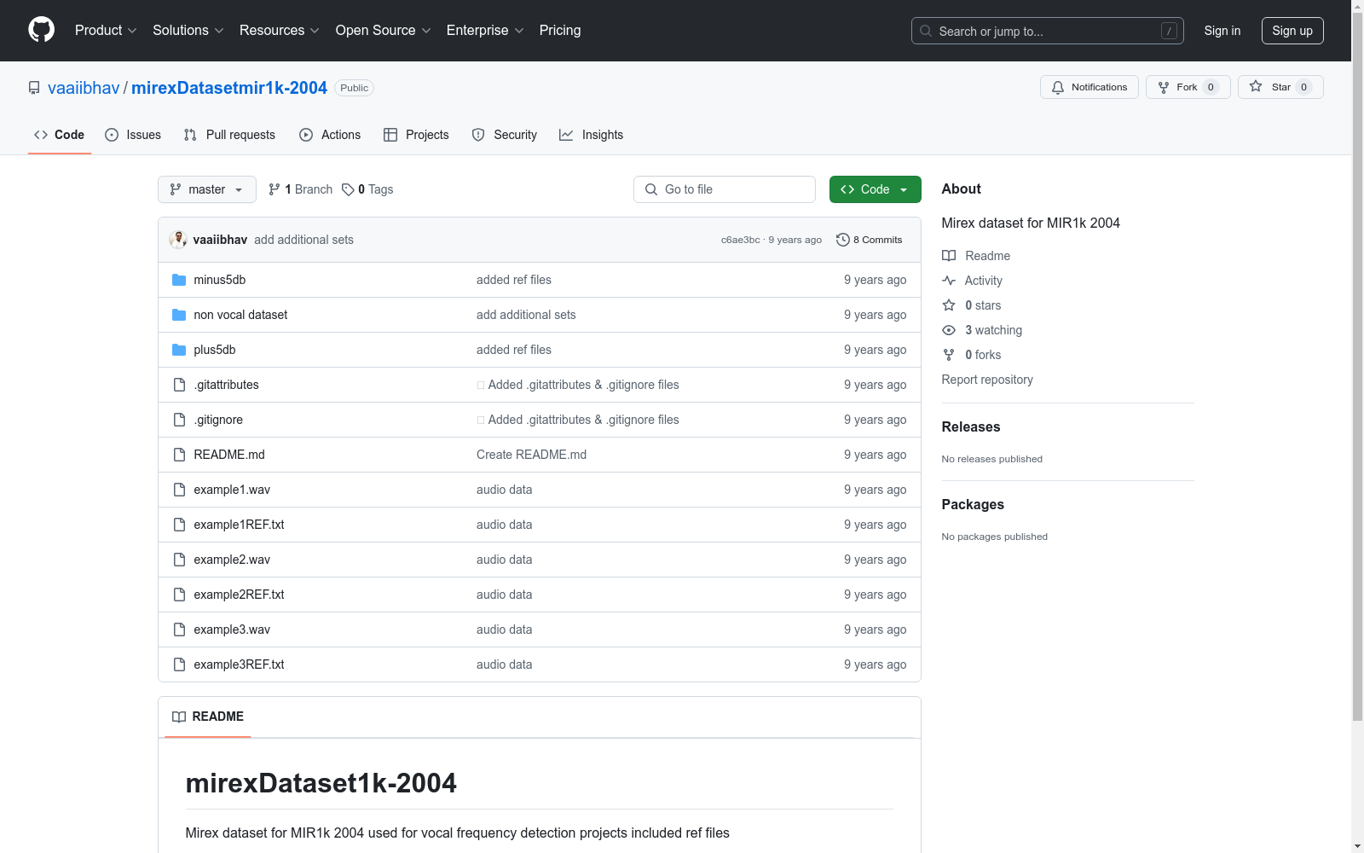This screenshot has height=853, width=1364.
Task: Click the example1.wav file icon
Action: point(179,490)
